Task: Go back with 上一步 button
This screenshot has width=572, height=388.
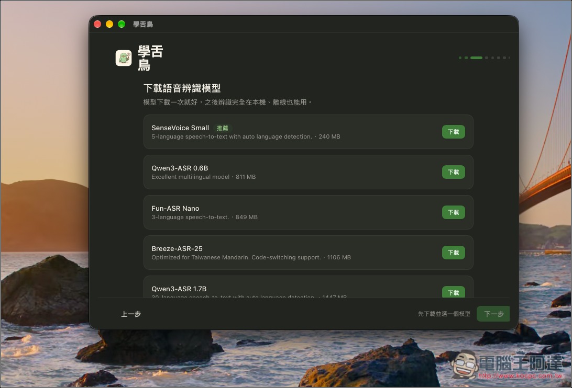Action: pyautogui.click(x=131, y=314)
